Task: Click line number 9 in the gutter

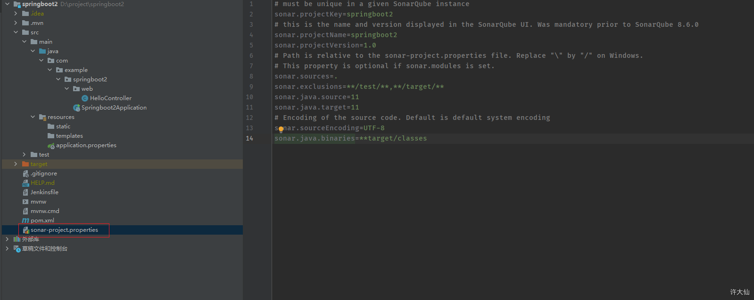Action: 251,87
